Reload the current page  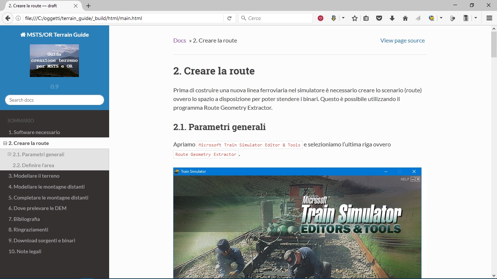229,18
